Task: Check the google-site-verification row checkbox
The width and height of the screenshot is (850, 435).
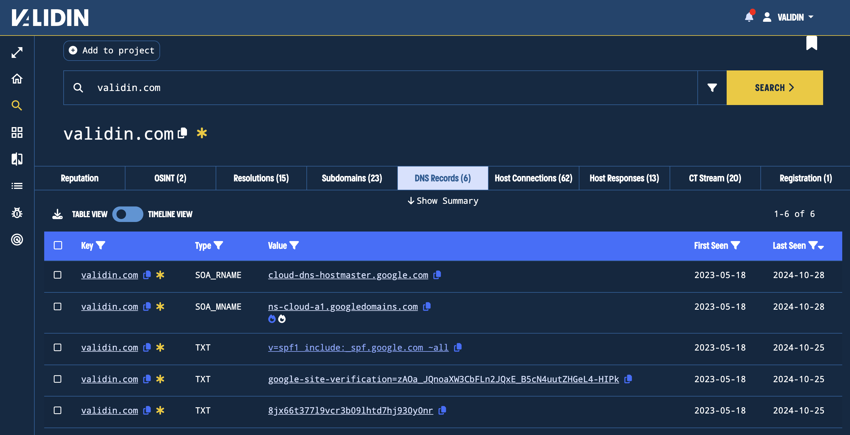Action: (58, 379)
